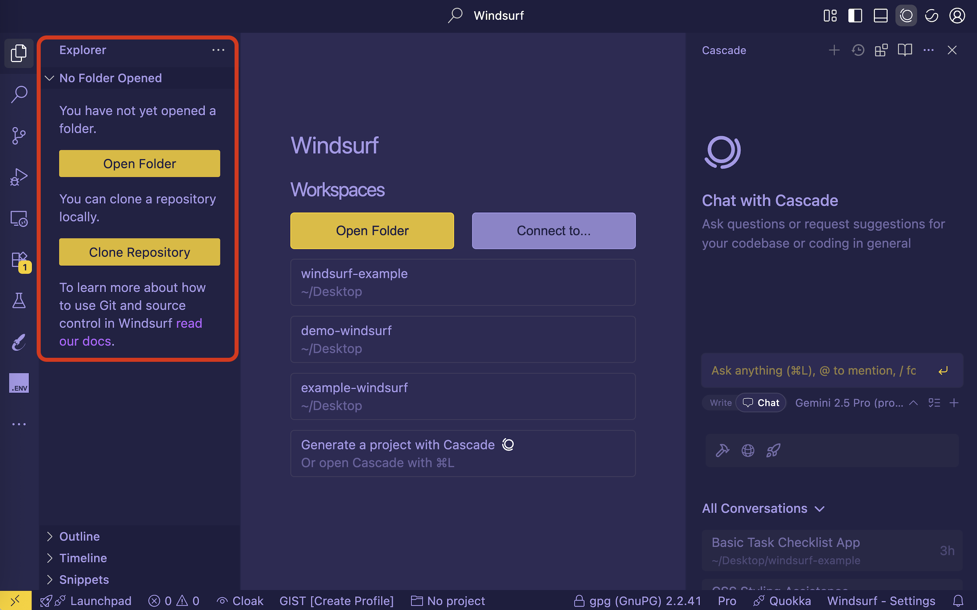Toggle the primary side bar visibility

(x=855, y=16)
